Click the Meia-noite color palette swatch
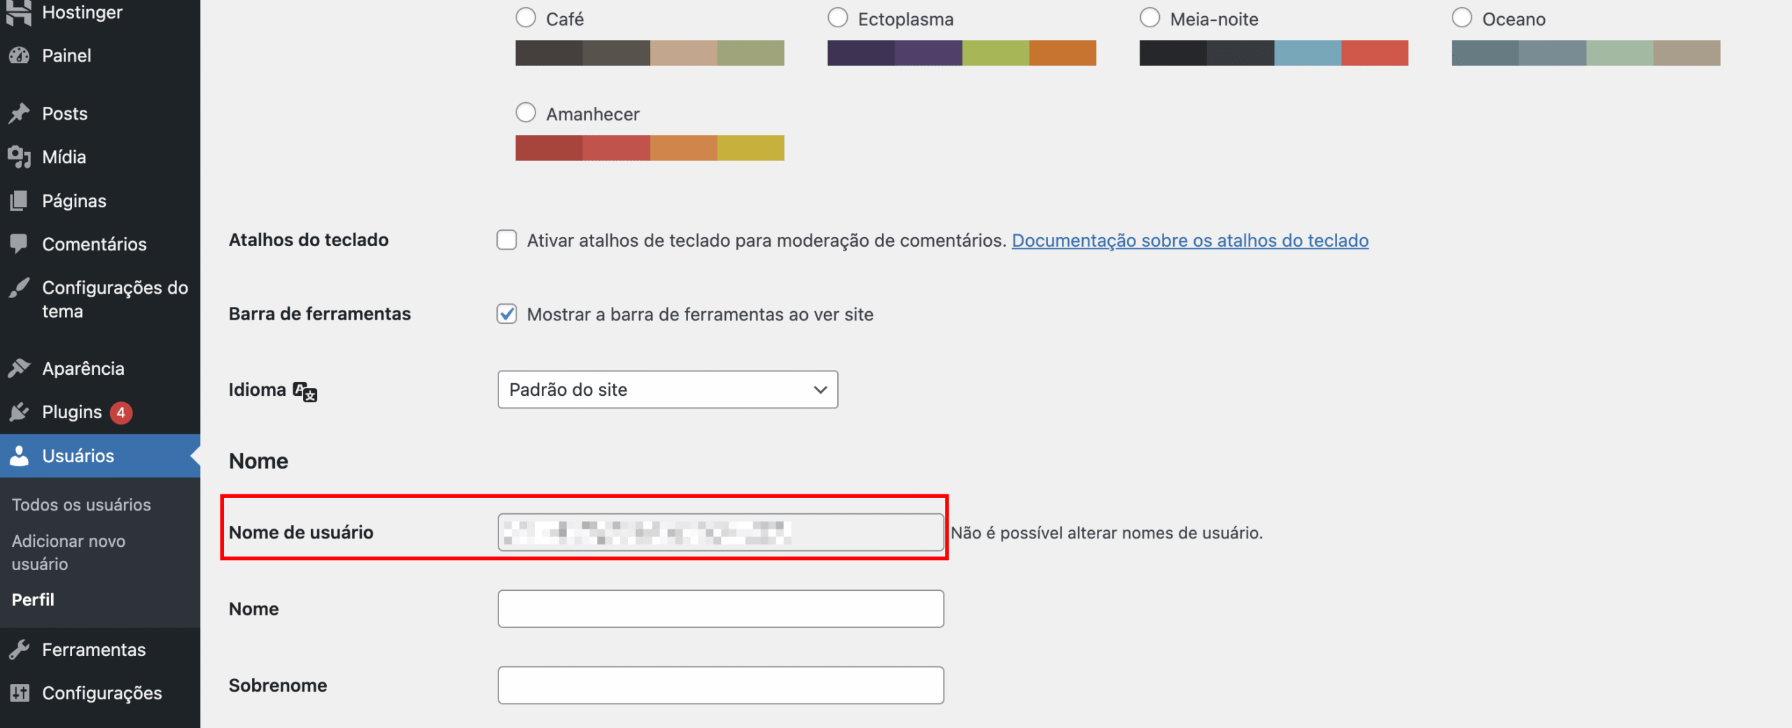The image size is (1792, 728). pyautogui.click(x=1273, y=53)
